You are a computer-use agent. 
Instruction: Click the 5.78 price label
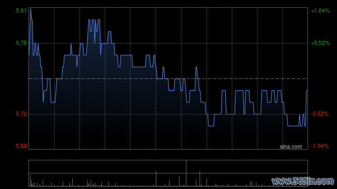(x=21, y=43)
